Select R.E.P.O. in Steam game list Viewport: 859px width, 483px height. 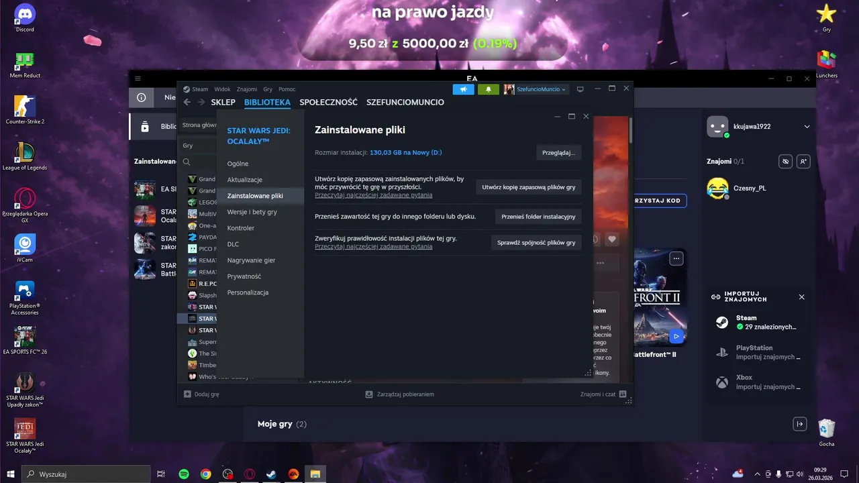pos(201,283)
